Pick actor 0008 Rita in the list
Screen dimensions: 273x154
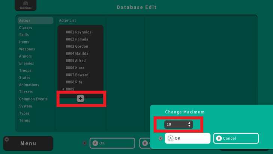pos(74,82)
